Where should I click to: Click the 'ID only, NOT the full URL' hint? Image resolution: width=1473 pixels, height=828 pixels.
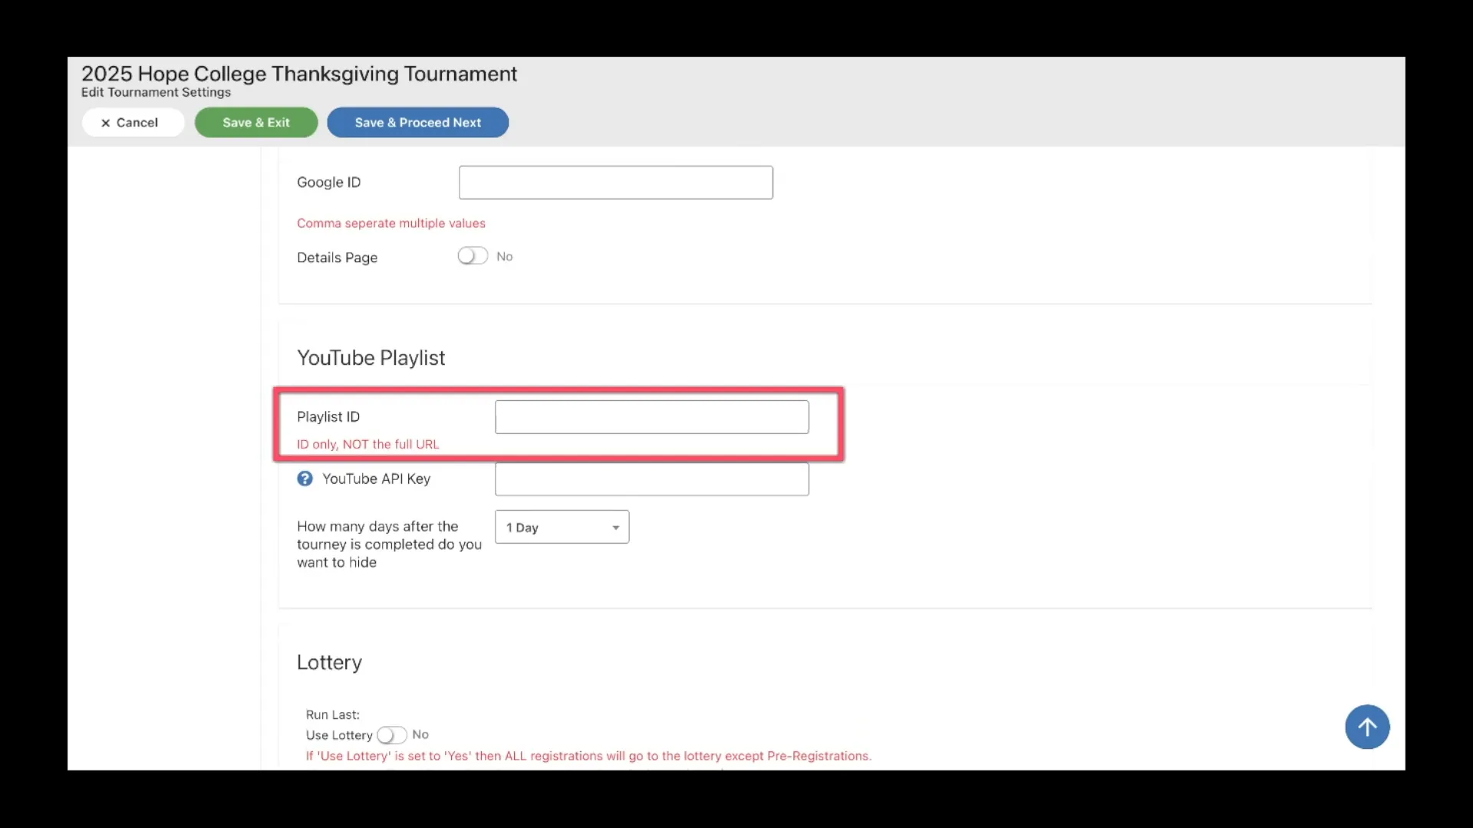click(x=367, y=445)
